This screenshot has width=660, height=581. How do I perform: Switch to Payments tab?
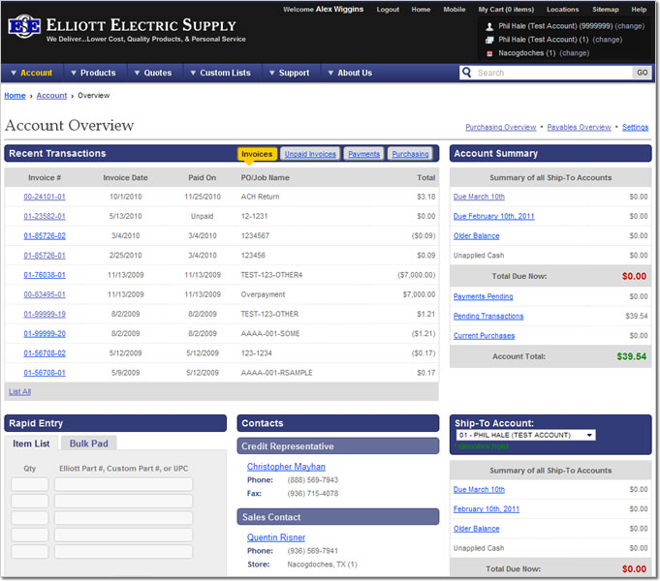coord(363,154)
